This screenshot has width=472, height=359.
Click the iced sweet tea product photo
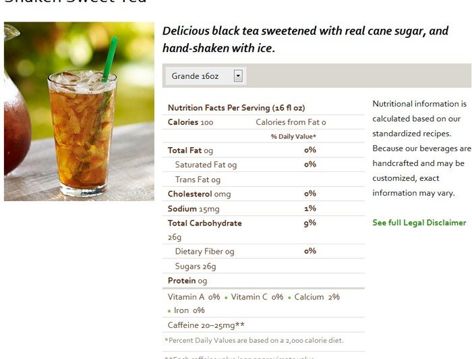pyautogui.click(x=79, y=111)
